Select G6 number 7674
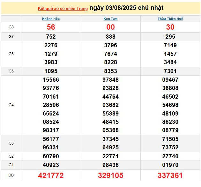 [110, 54]
